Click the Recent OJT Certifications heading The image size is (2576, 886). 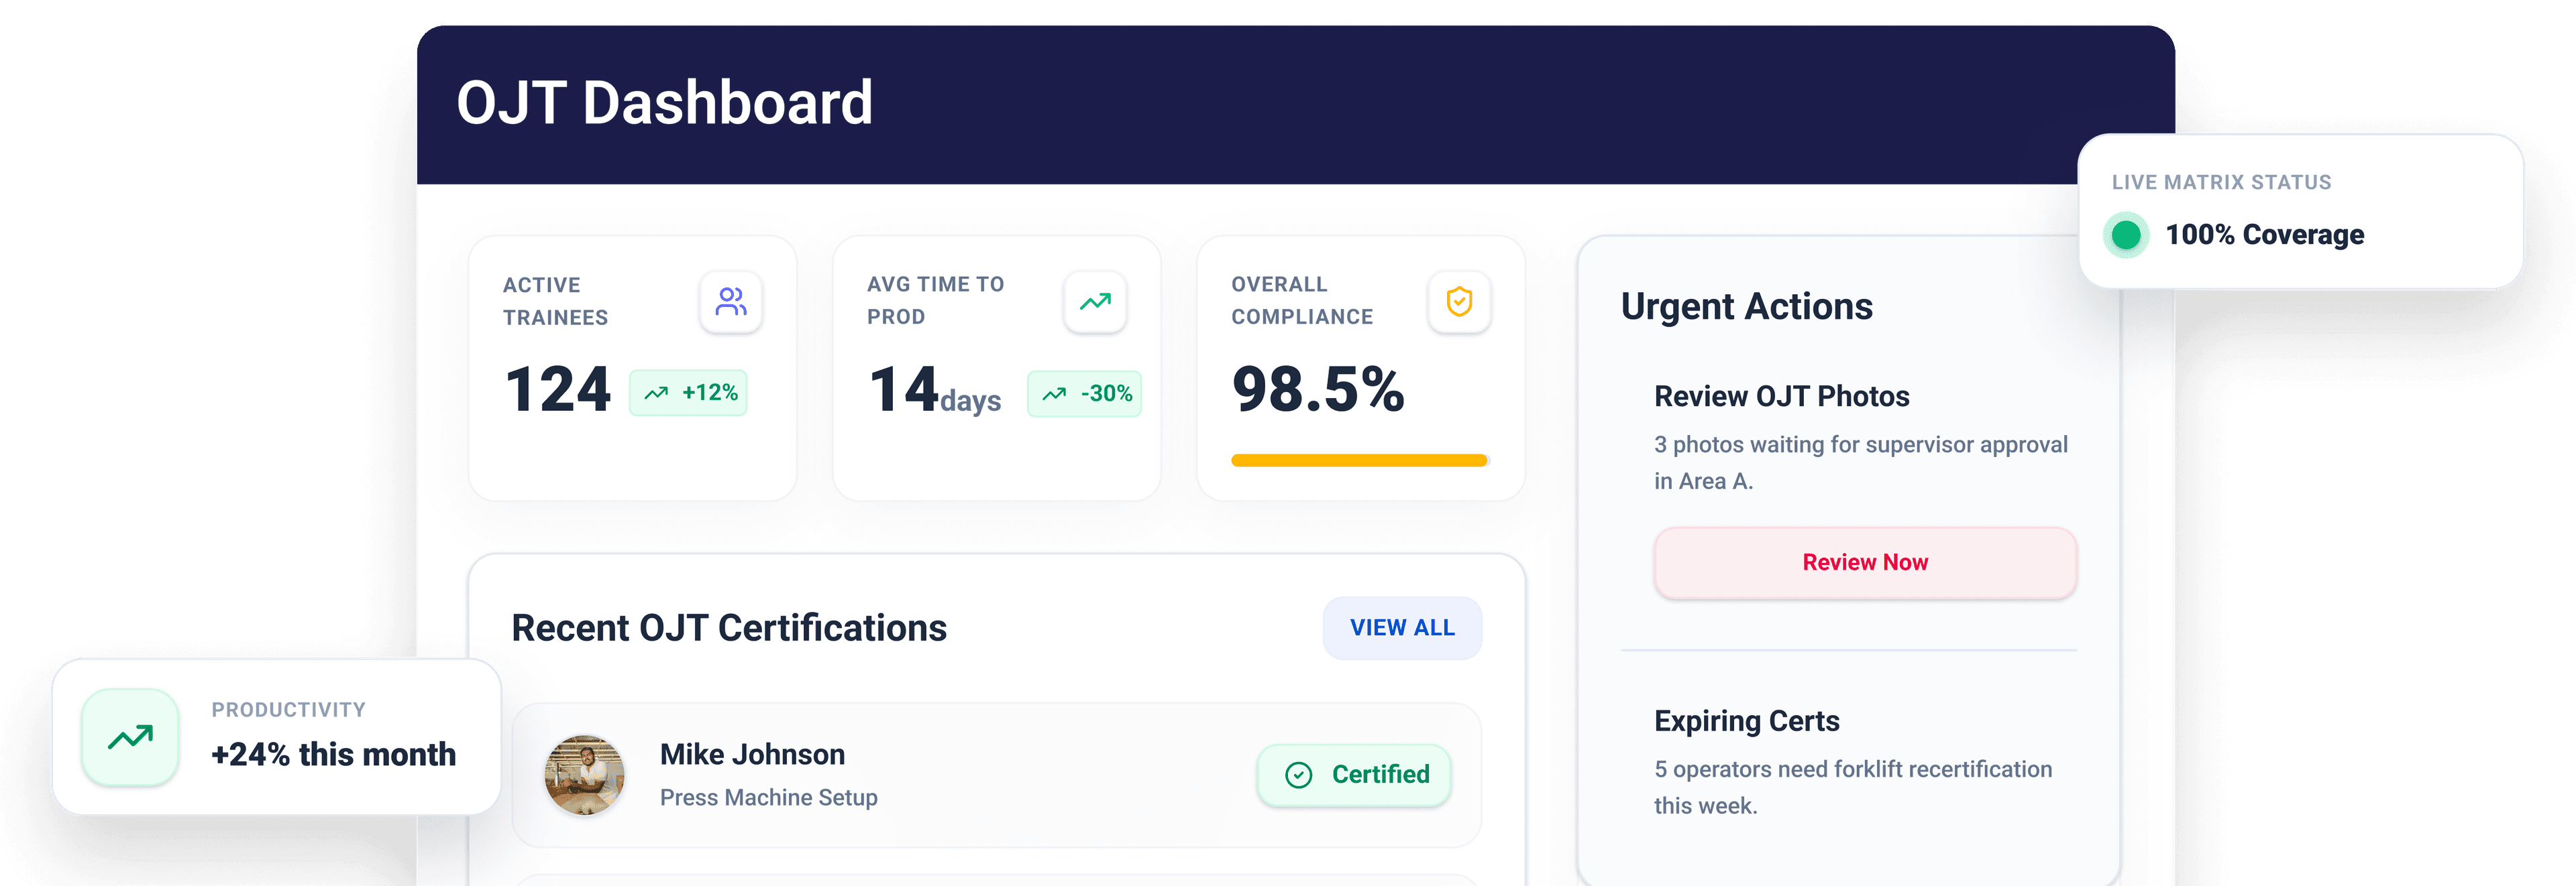729,627
